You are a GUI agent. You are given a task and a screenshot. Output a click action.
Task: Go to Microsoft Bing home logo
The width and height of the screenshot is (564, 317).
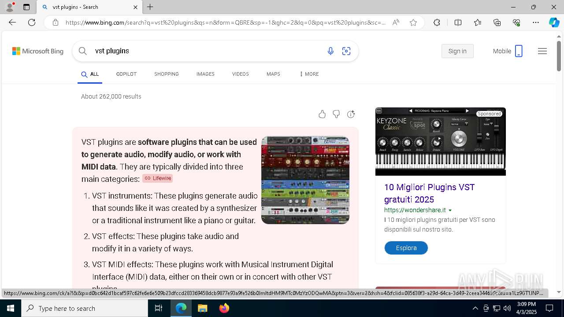coord(38,51)
